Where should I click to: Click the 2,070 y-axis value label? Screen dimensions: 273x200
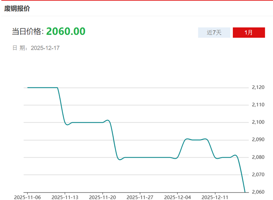tap(258, 175)
